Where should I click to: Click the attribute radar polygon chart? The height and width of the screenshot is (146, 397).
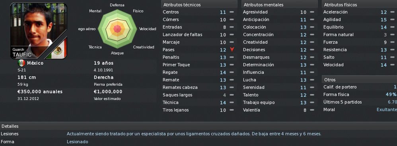point(117,29)
